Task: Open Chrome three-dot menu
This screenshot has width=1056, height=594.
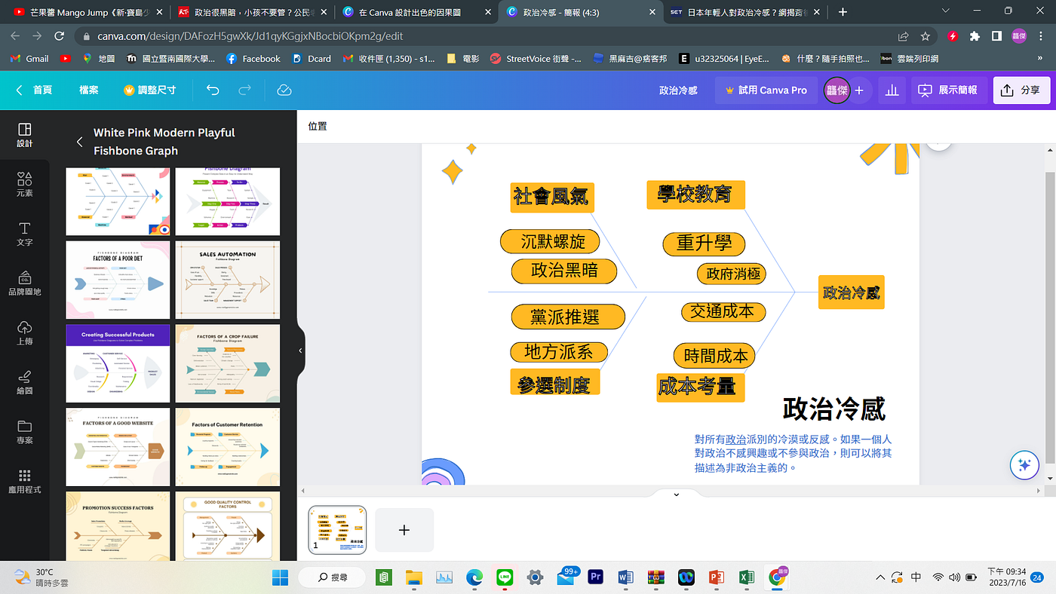Action: click(1041, 35)
